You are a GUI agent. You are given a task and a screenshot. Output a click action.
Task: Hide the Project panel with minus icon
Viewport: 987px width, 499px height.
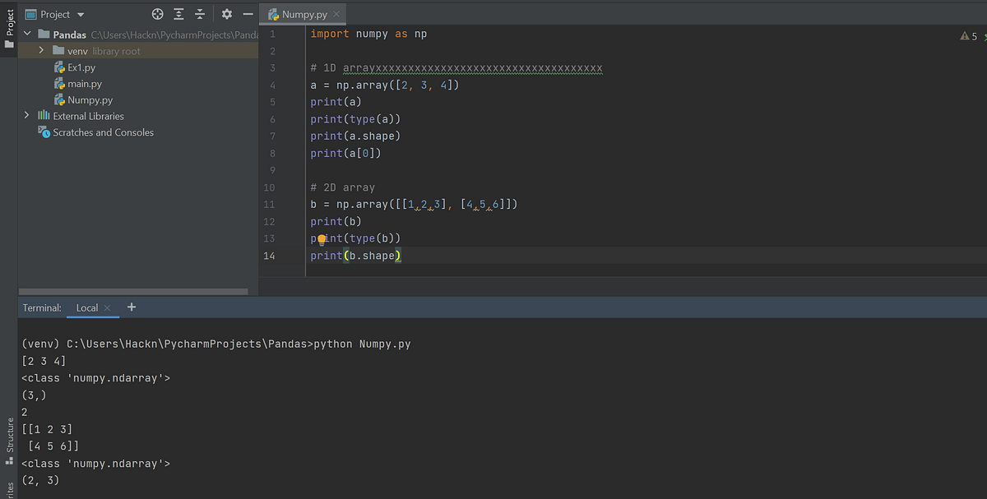[248, 14]
